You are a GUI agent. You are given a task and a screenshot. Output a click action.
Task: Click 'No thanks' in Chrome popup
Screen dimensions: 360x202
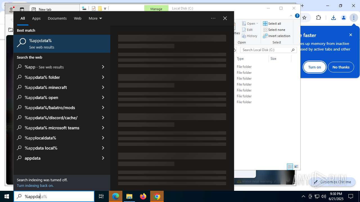[341, 67]
